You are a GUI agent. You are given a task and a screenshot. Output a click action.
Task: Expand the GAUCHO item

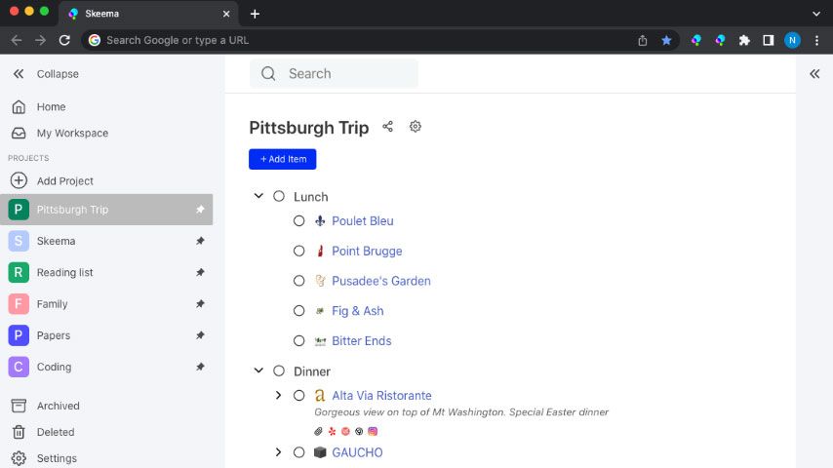(278, 452)
